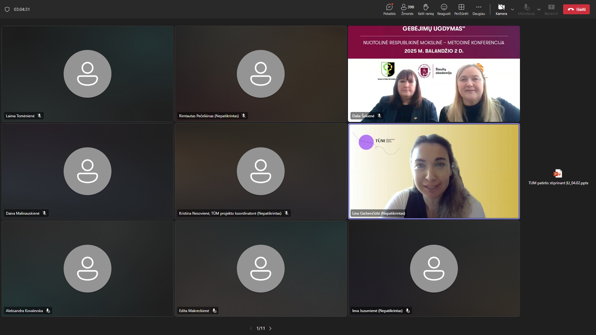596x335 pixels.
Task: Turn on the Kamera toggle
Action: 501,9
